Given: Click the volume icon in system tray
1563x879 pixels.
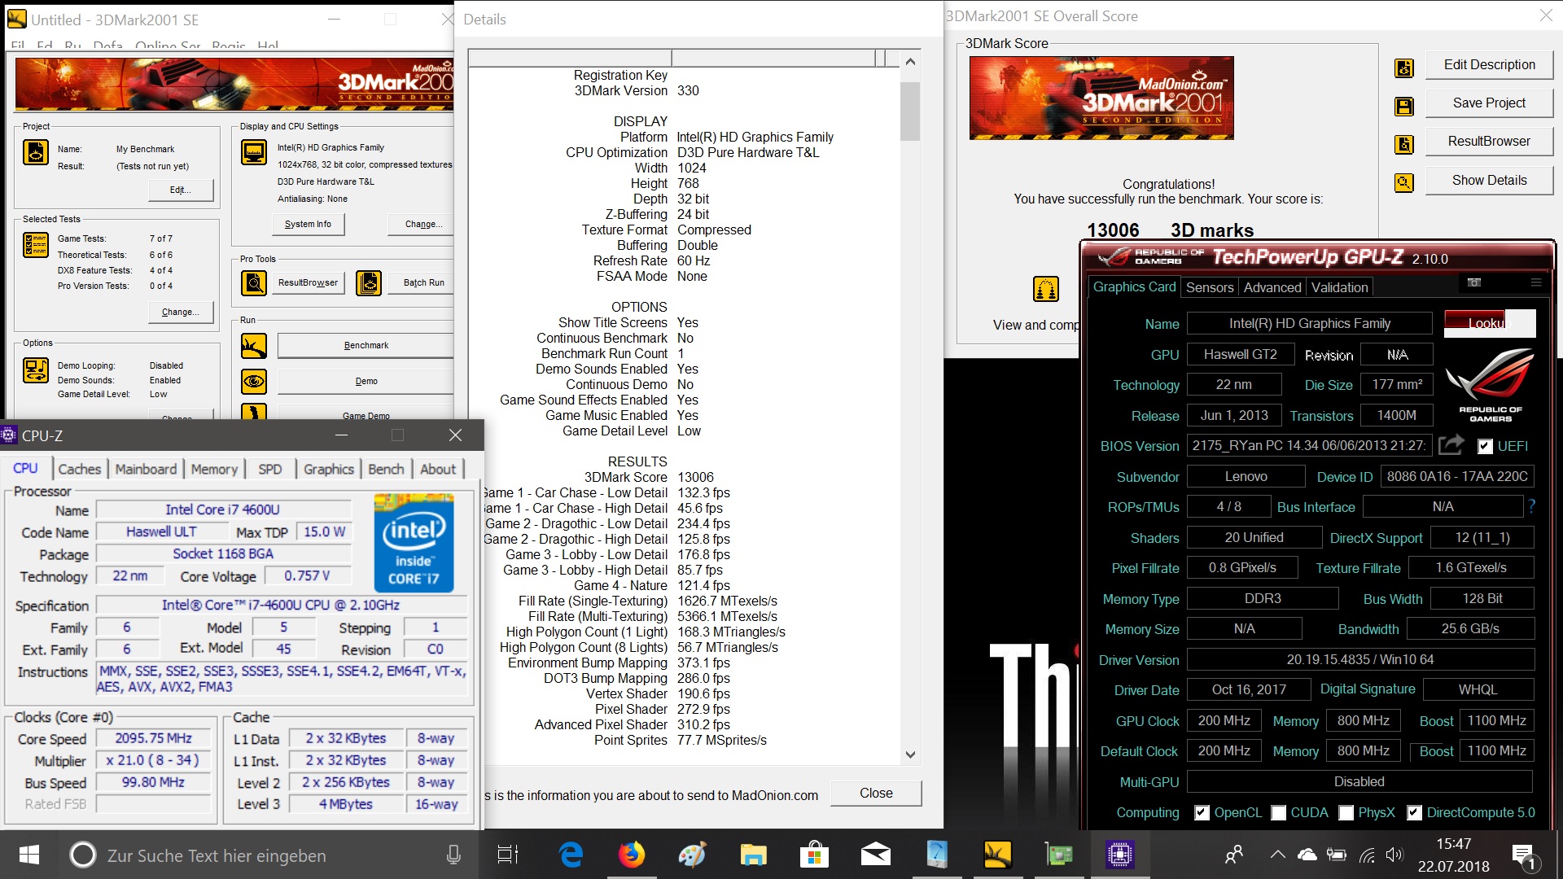Looking at the screenshot, I should pos(1394,855).
